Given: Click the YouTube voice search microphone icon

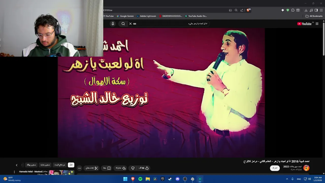Looking at the screenshot, I should coord(113,24).
